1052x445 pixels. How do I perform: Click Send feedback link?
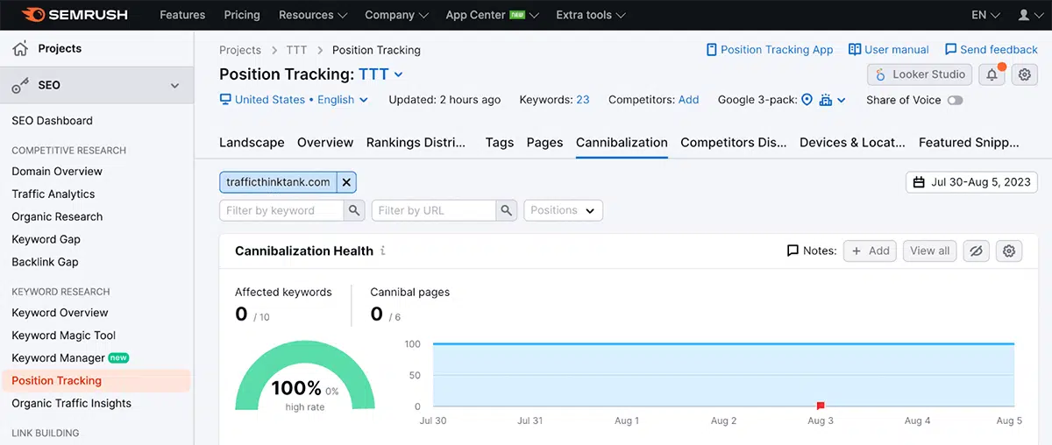(991, 50)
